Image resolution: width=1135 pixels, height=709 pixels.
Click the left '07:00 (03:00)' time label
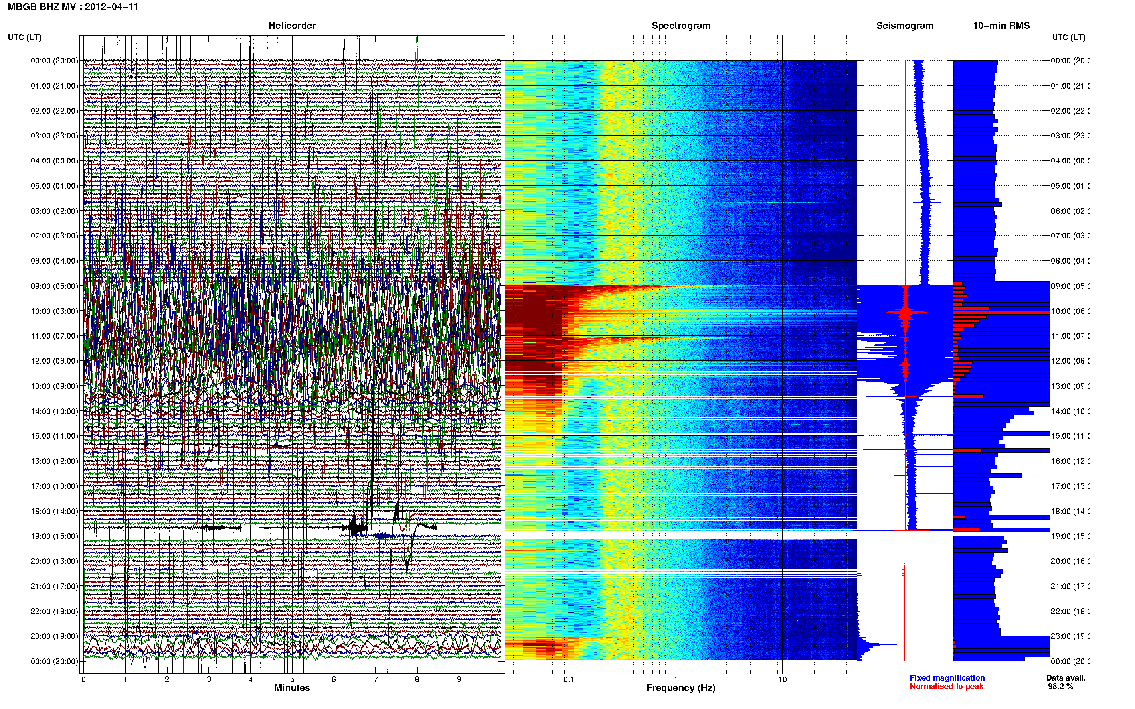[54, 236]
